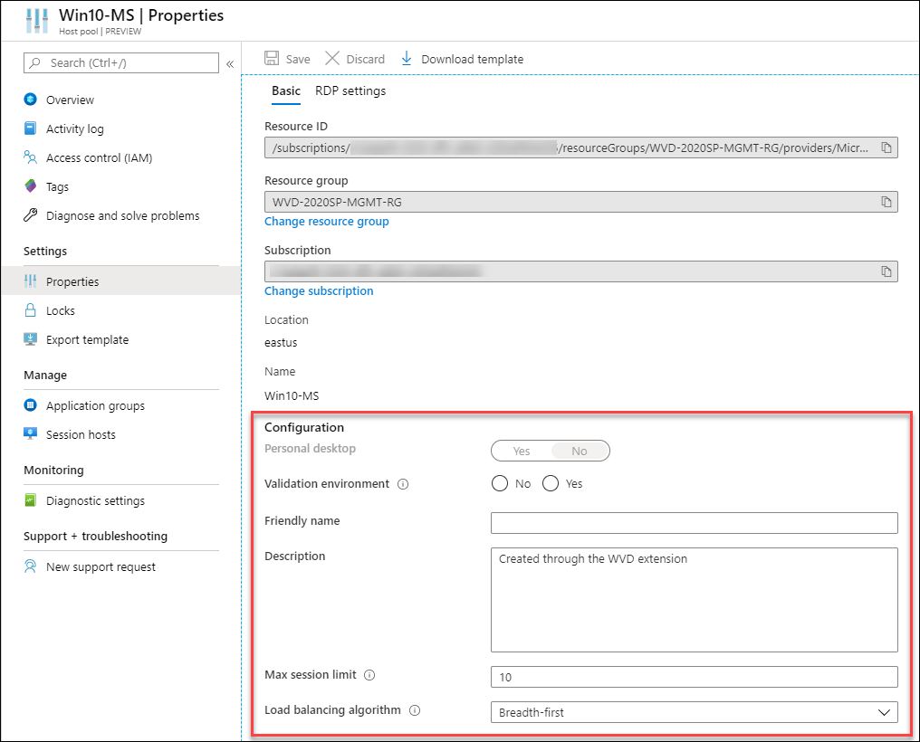Click the Activity log icon

point(31,128)
